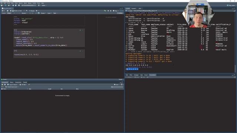This screenshot has height=133, width=237.
Task: Click the Environment search field
Action: click(x=117, y=87)
